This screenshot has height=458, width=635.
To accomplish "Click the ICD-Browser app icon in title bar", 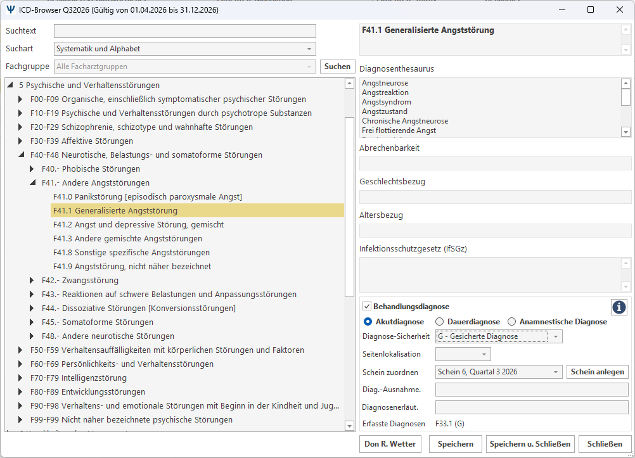I will point(11,10).
